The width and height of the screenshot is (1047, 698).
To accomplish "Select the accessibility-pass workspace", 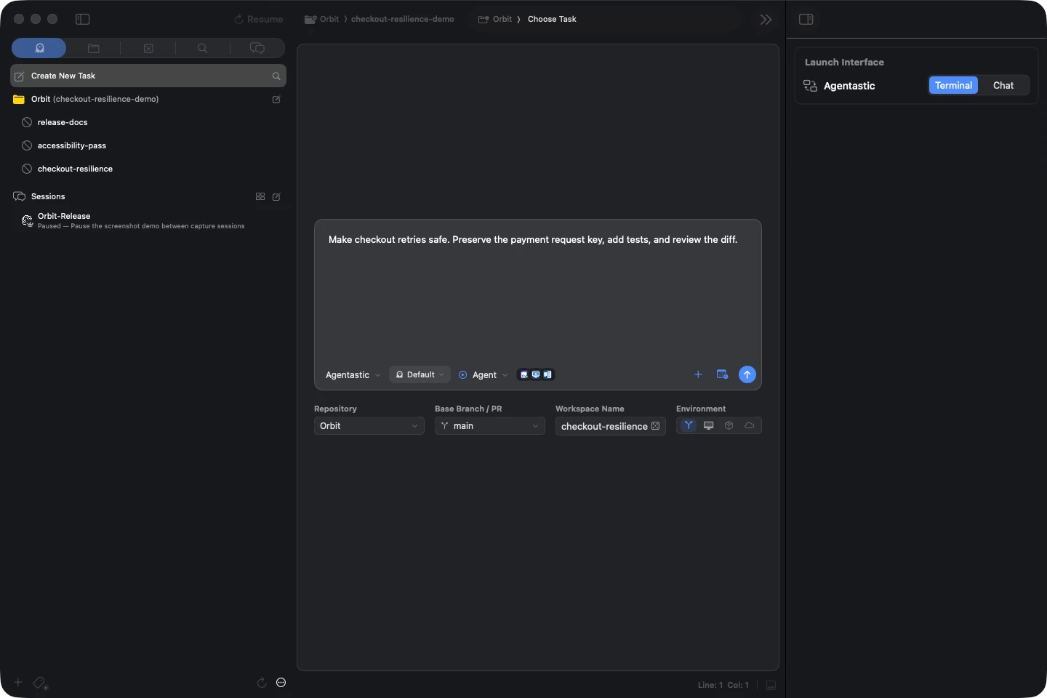I will tap(148, 145).
